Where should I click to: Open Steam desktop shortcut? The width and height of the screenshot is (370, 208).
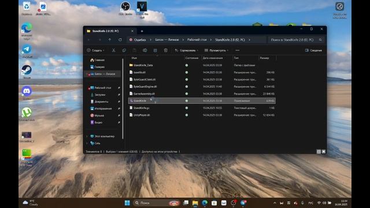(27, 72)
